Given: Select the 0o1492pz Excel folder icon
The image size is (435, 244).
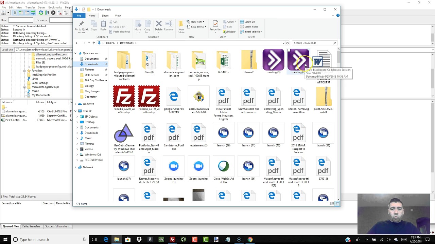Looking at the screenshot, I should click(x=224, y=60).
